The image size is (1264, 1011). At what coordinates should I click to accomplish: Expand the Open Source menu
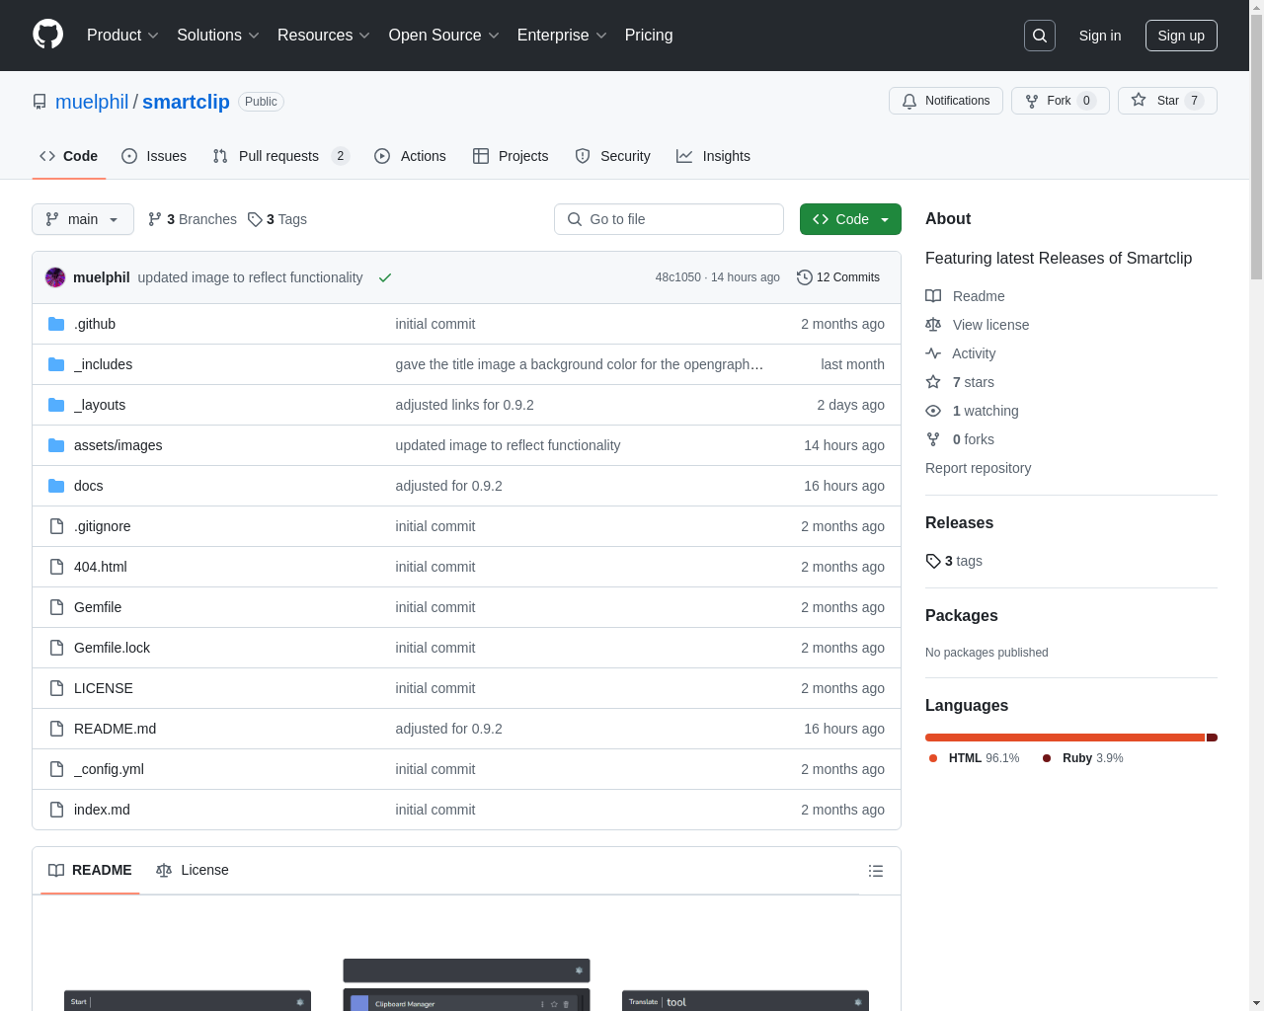pyautogui.click(x=444, y=36)
